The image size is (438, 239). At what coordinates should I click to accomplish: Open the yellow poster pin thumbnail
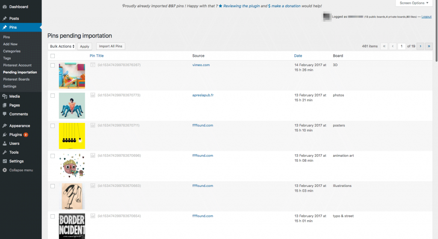[x=72, y=136]
